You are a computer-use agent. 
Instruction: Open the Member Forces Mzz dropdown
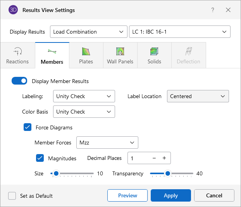pyautogui.click(x=107, y=143)
